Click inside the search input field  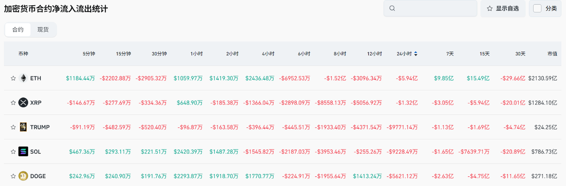pyautogui.click(x=436, y=8)
